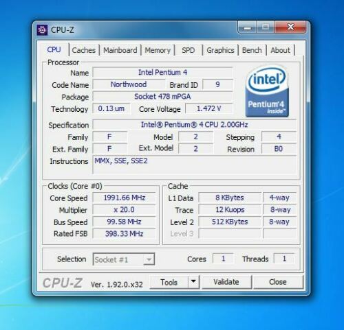Click the Instructions field showing MMX, SSE
This screenshot has width=344, height=330.
pyautogui.click(x=194, y=165)
